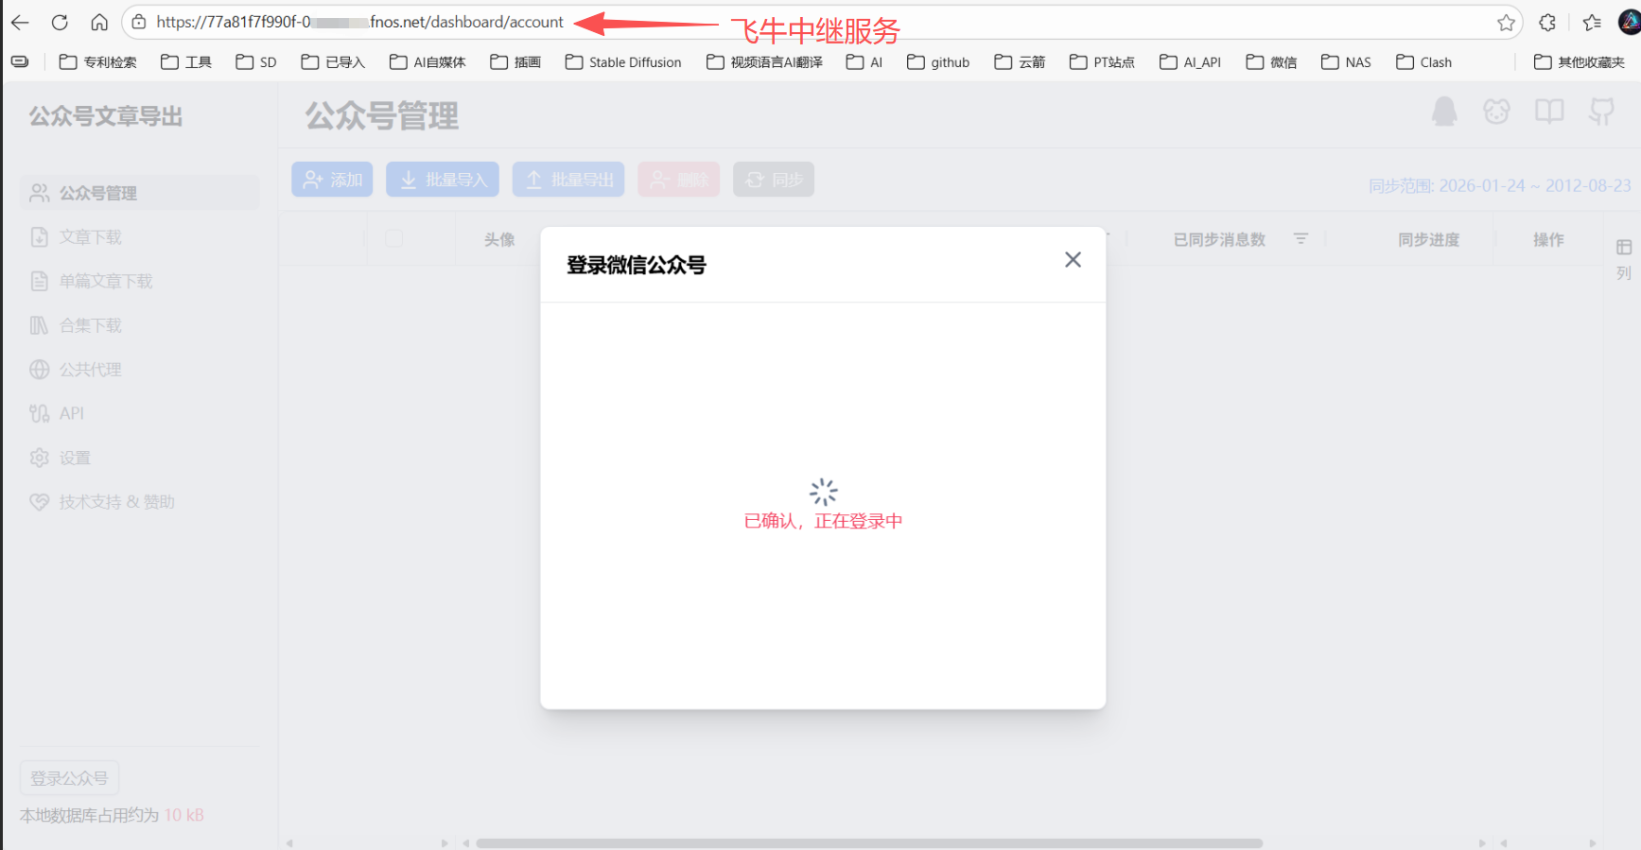Viewport: 1641px width, 850px height.
Task: View site information lock icon
Action: pyautogui.click(x=138, y=22)
